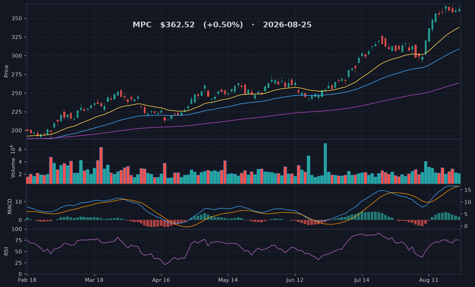The width and height of the screenshot is (475, 287).
Task: Select the tall red volume bar near Mar 18
Action: (101, 165)
